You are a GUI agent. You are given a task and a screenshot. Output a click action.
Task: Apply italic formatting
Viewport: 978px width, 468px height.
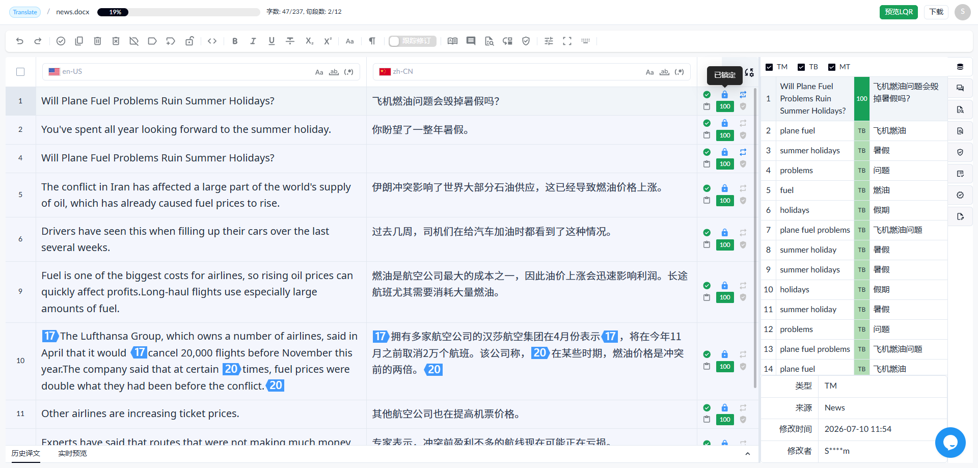pos(253,41)
